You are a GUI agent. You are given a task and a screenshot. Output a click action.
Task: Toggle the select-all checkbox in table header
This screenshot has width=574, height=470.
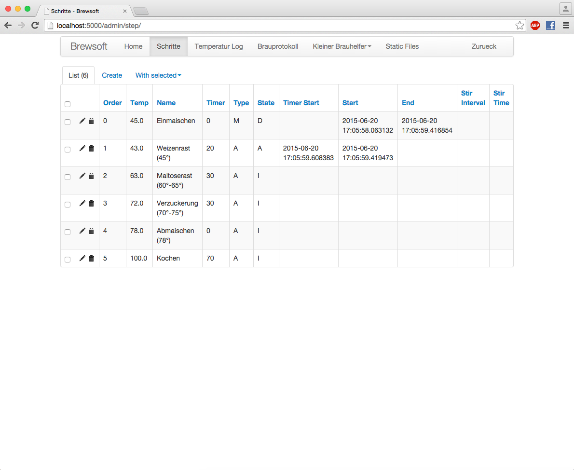(x=68, y=104)
